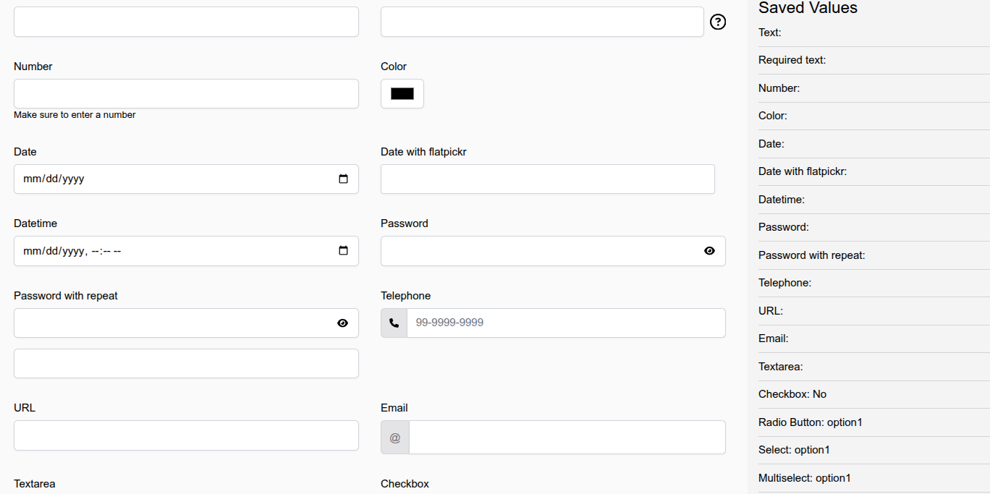Focus the Email input field

(567, 438)
